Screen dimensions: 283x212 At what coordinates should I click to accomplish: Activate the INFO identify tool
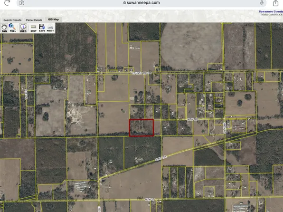click(x=23, y=28)
